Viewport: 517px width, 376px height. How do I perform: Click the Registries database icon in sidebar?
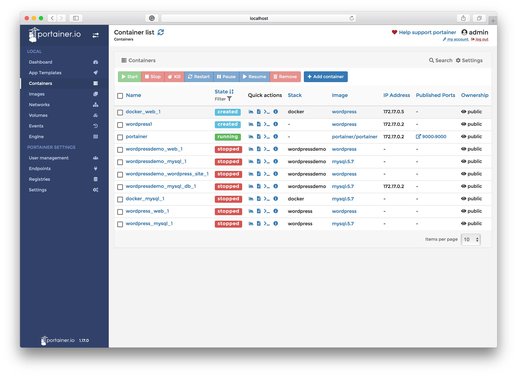tap(96, 179)
